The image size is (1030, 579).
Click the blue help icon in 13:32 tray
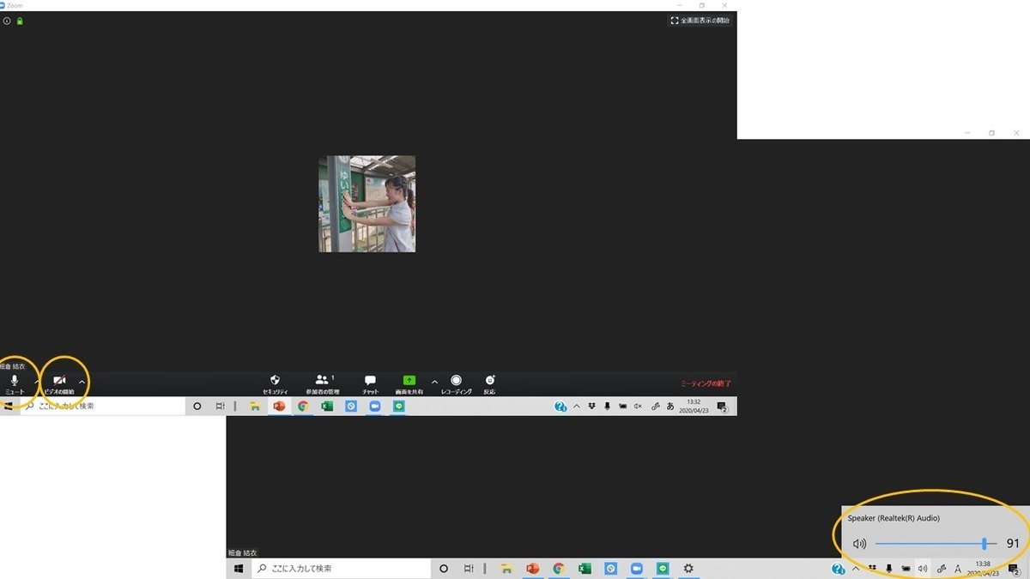tap(560, 407)
